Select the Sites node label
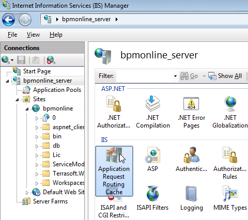Image resolution: width=248 pixels, height=220 pixels. point(39,99)
